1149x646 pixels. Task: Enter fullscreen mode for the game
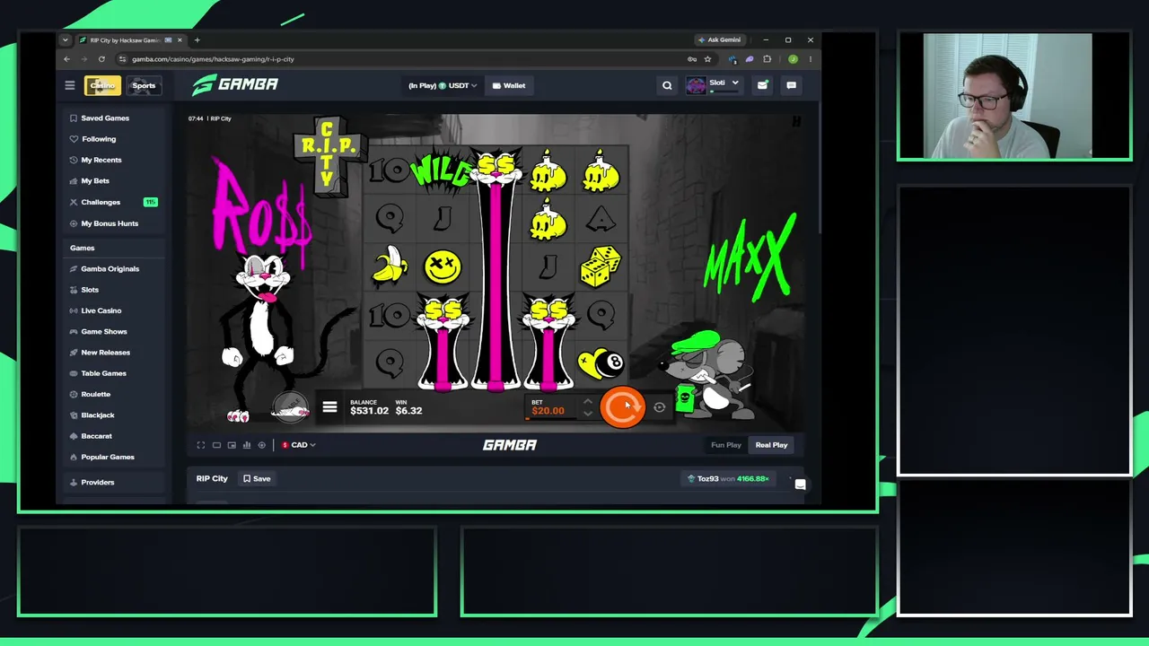pyautogui.click(x=201, y=445)
